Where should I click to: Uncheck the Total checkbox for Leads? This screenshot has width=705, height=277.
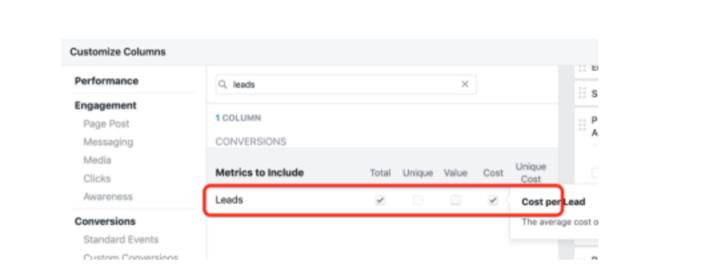coord(380,200)
